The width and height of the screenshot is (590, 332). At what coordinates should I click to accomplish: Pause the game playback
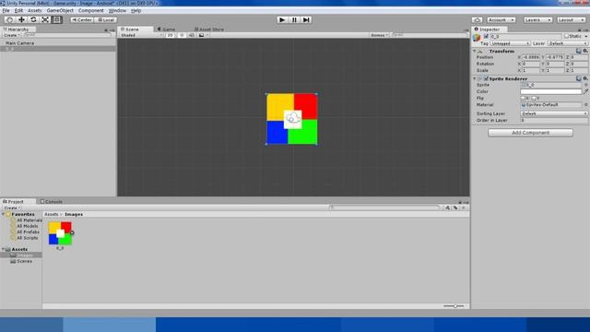click(294, 19)
